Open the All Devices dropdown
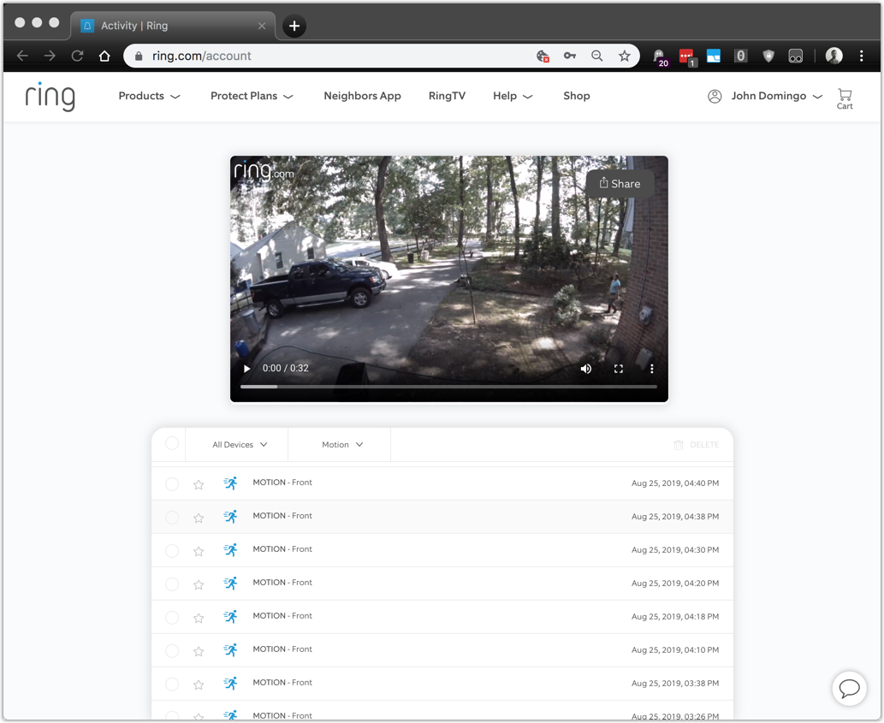 click(236, 444)
